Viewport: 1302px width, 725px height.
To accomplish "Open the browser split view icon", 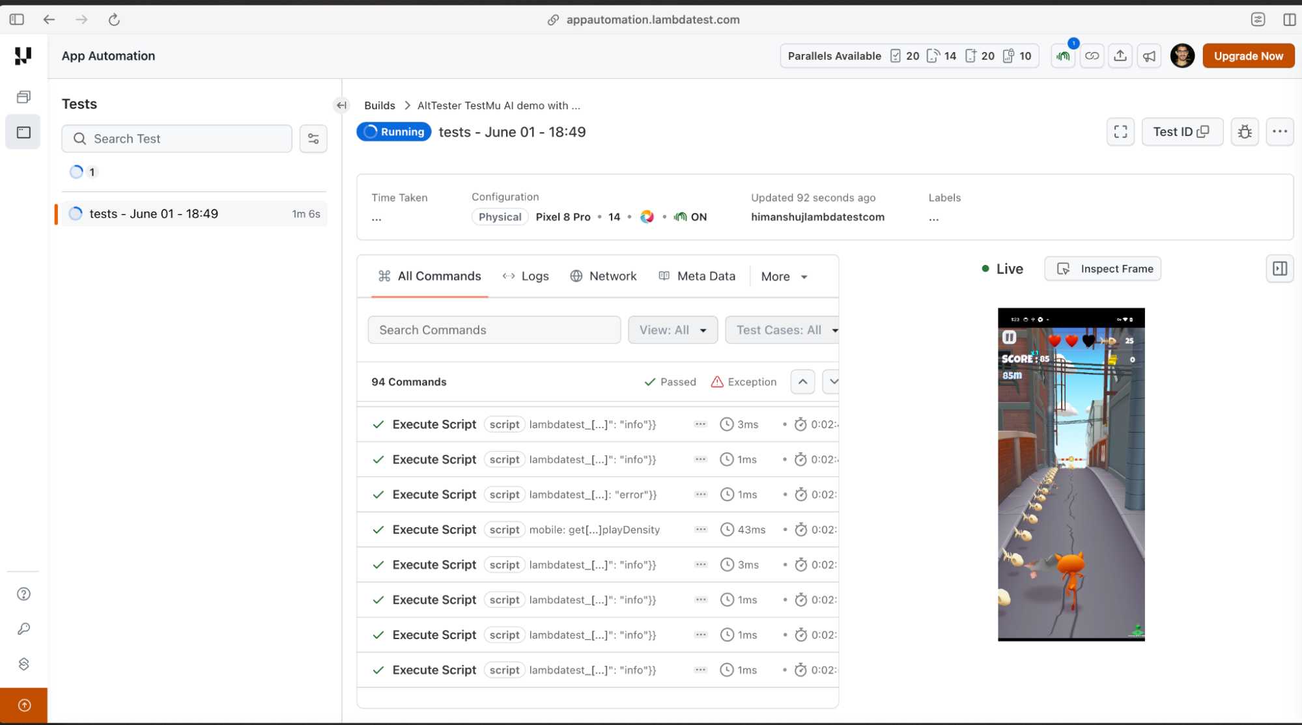I will coord(1289,20).
